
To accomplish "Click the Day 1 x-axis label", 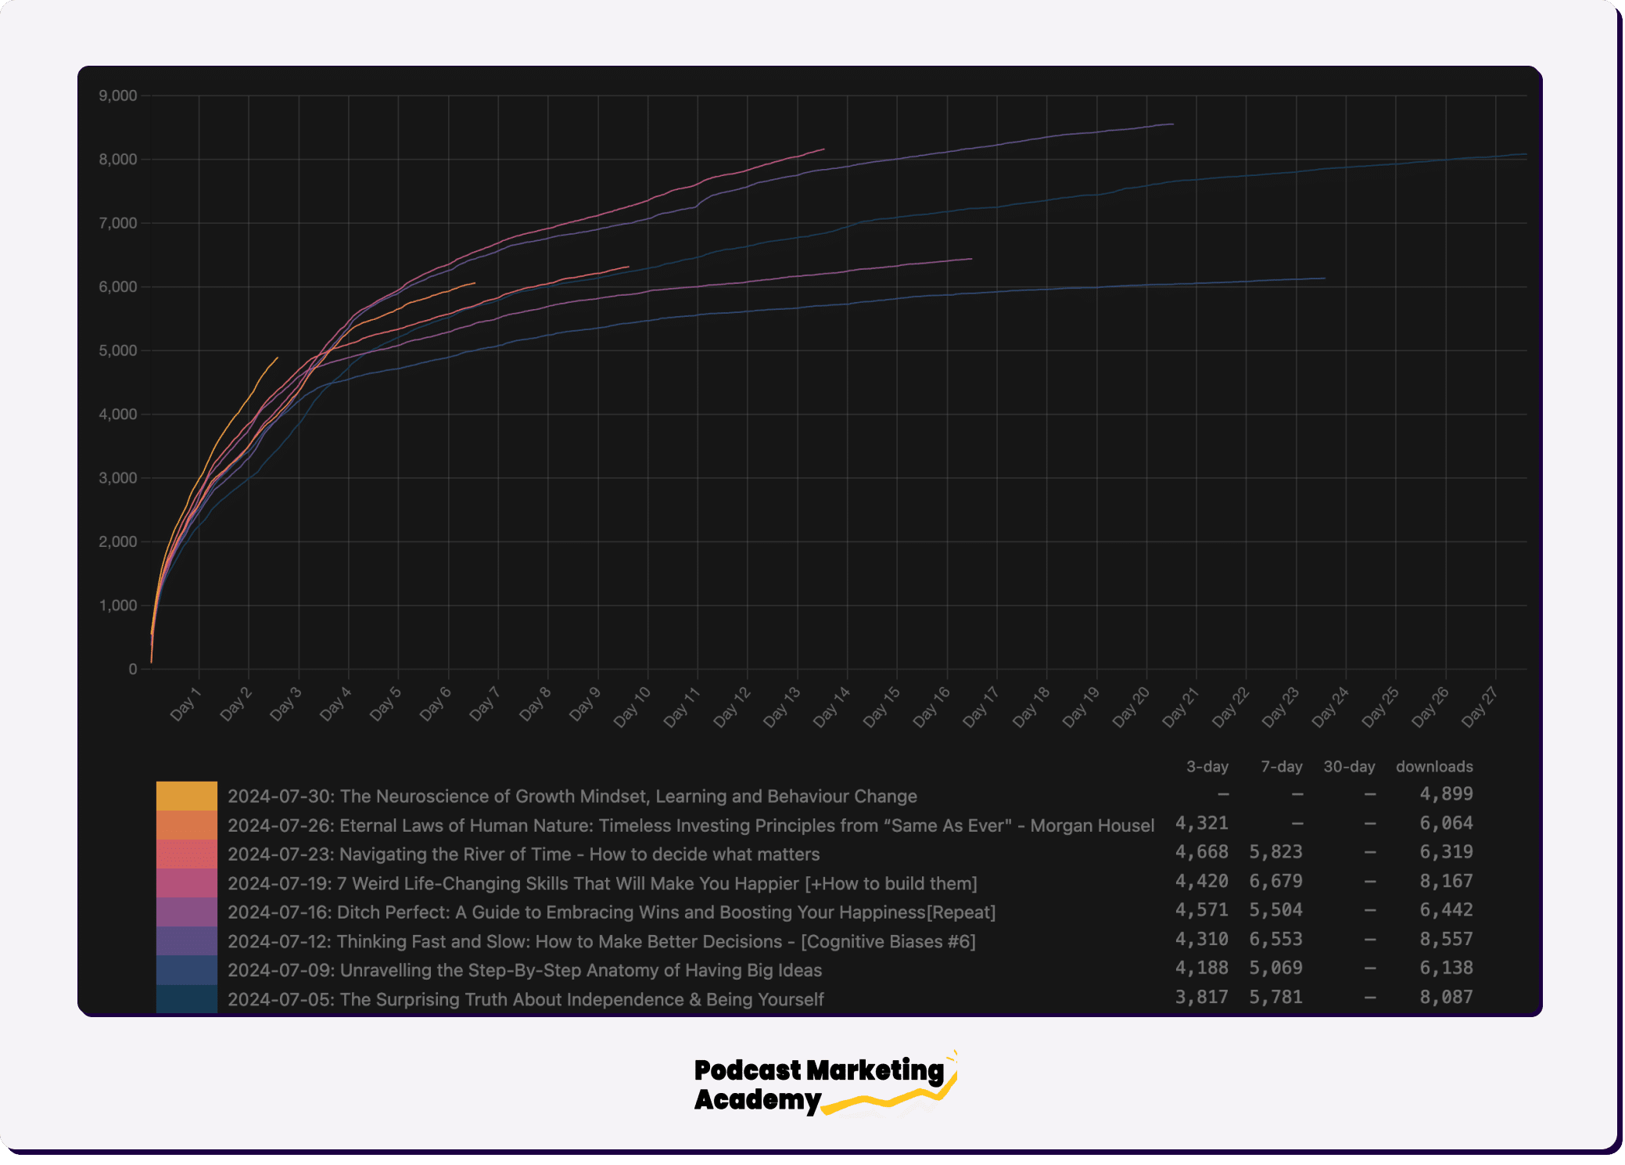I will [185, 703].
